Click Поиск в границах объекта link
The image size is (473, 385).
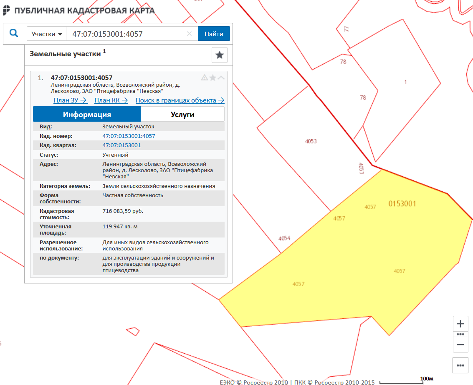180,100
